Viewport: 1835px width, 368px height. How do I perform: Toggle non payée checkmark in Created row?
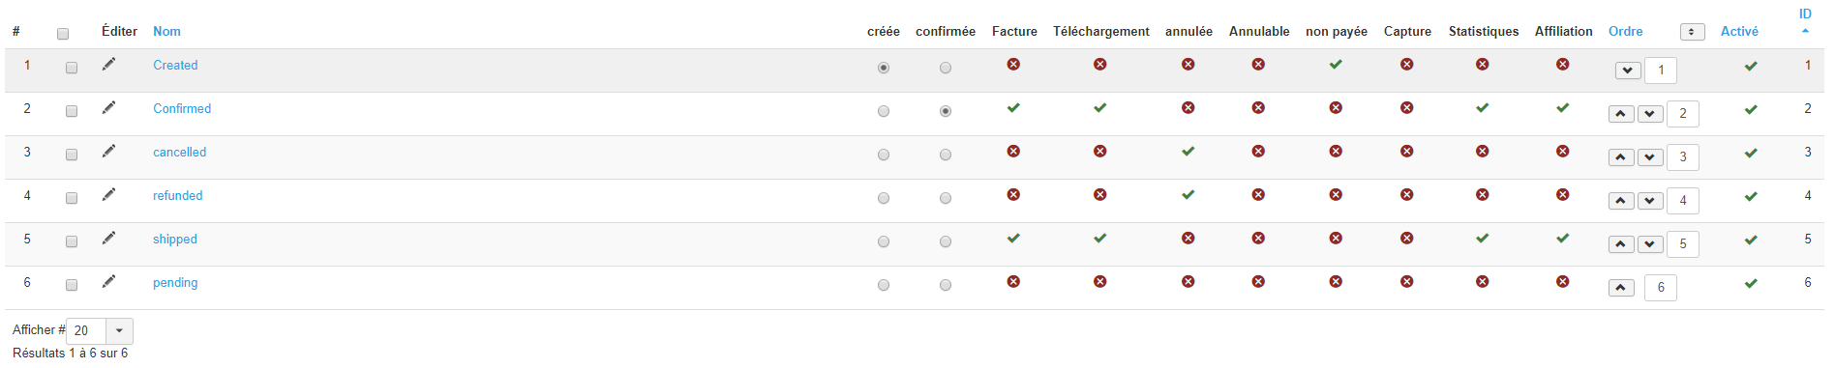[x=1336, y=64]
